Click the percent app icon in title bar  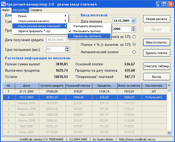coord(3,4)
